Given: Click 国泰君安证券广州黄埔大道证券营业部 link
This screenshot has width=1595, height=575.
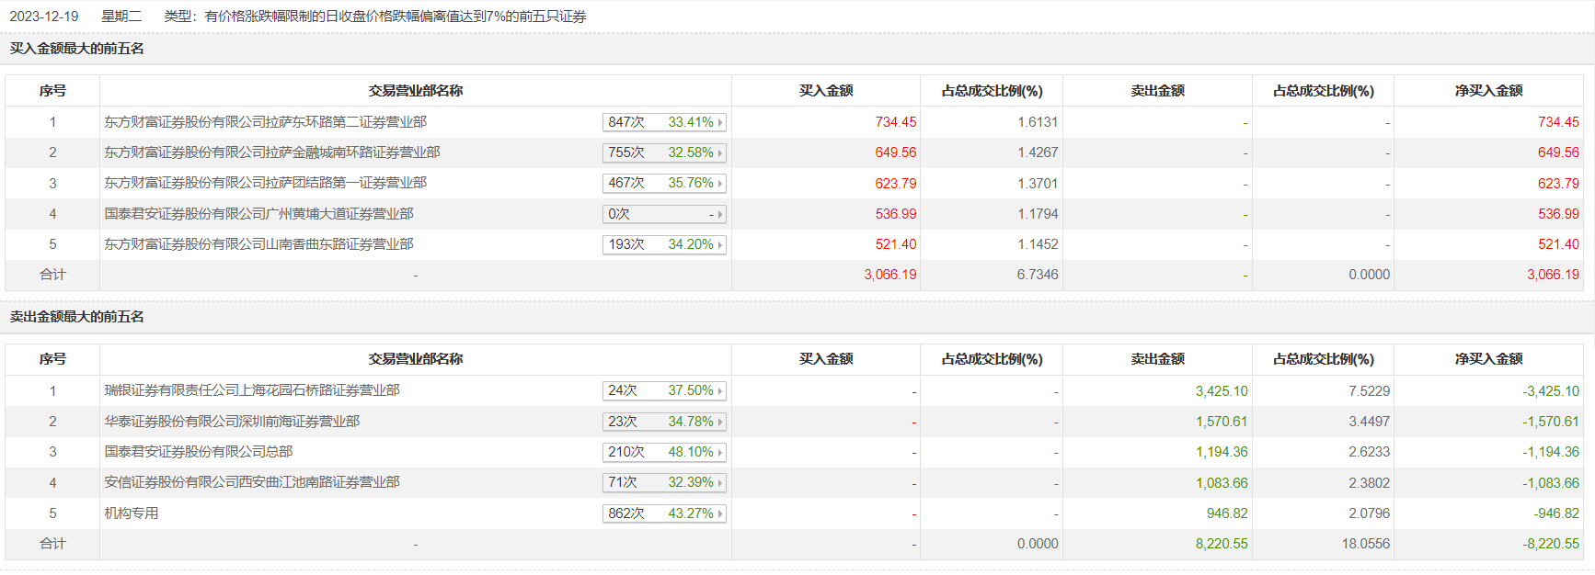Looking at the screenshot, I should click(x=259, y=214).
